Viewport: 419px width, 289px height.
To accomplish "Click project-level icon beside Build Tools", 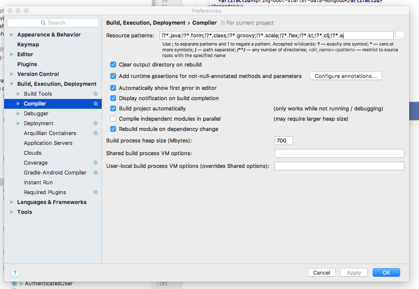I will click(x=96, y=94).
